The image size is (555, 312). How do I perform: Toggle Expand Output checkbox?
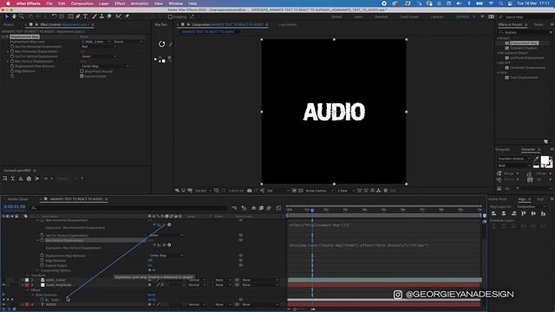pyautogui.click(x=82, y=76)
